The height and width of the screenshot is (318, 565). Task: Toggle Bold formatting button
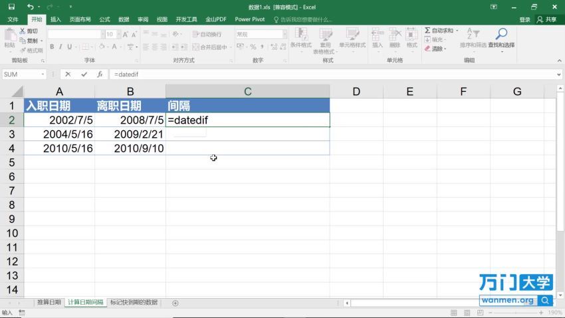coord(52,47)
